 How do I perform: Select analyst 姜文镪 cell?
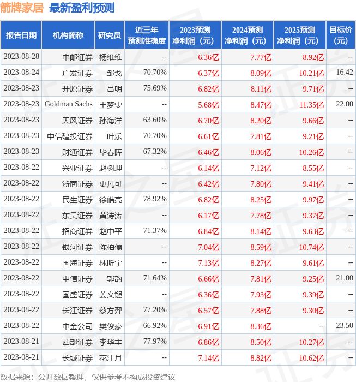pos(111,295)
